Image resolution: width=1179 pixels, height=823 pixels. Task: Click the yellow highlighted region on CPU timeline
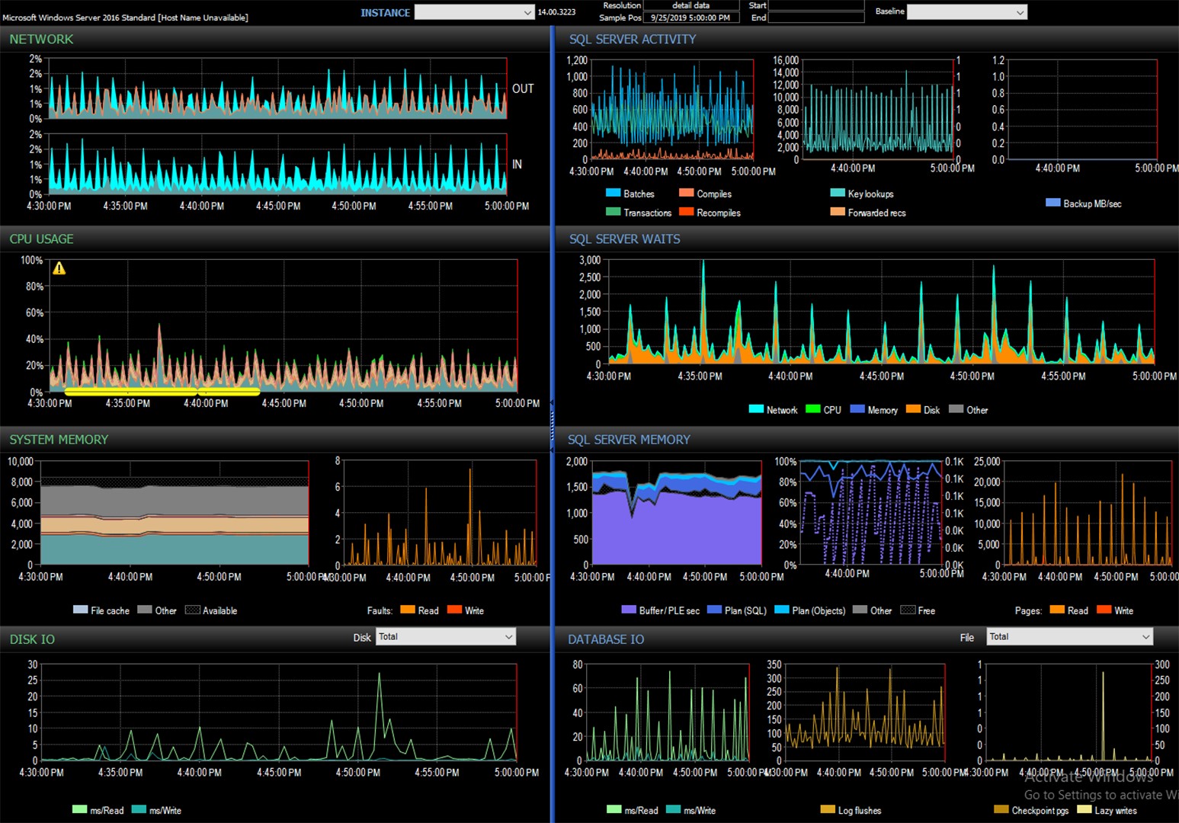click(x=160, y=392)
